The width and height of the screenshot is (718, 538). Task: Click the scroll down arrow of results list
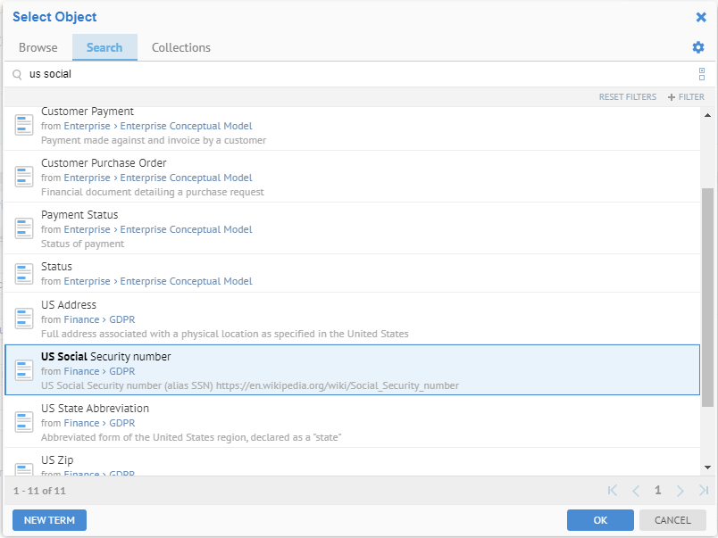point(708,468)
